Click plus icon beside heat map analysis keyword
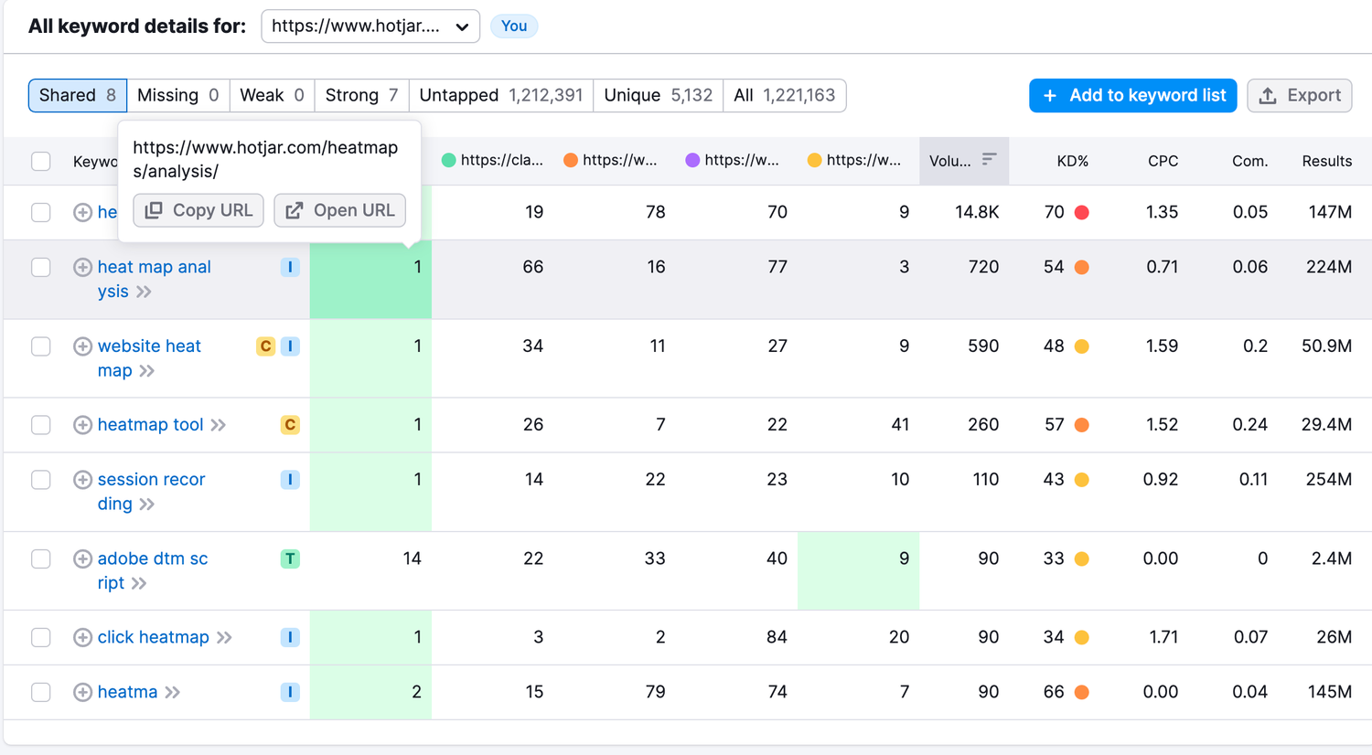Viewport: 1372px width, 755px height. pyautogui.click(x=82, y=267)
